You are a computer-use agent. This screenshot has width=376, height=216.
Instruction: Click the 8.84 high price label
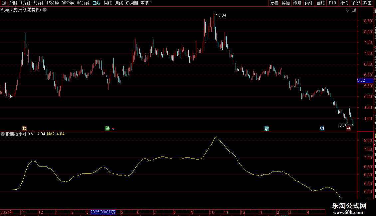(x=222, y=15)
